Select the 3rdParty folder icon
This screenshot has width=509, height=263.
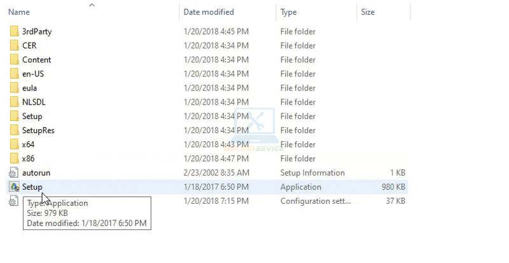tap(14, 32)
